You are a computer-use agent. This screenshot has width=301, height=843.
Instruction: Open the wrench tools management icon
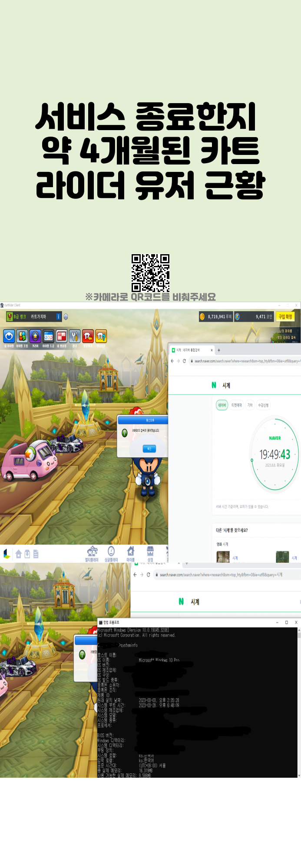pyautogui.click(x=75, y=336)
